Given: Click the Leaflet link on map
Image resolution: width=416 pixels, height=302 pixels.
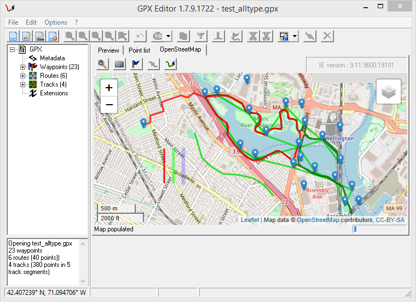Looking at the screenshot, I should pos(250,220).
